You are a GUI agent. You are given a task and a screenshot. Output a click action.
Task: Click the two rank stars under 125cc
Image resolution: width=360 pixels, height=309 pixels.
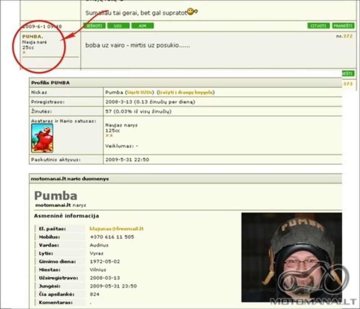pyautogui.click(x=109, y=136)
